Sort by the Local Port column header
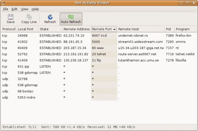198x131 pixels. pyautogui.click(x=27, y=29)
